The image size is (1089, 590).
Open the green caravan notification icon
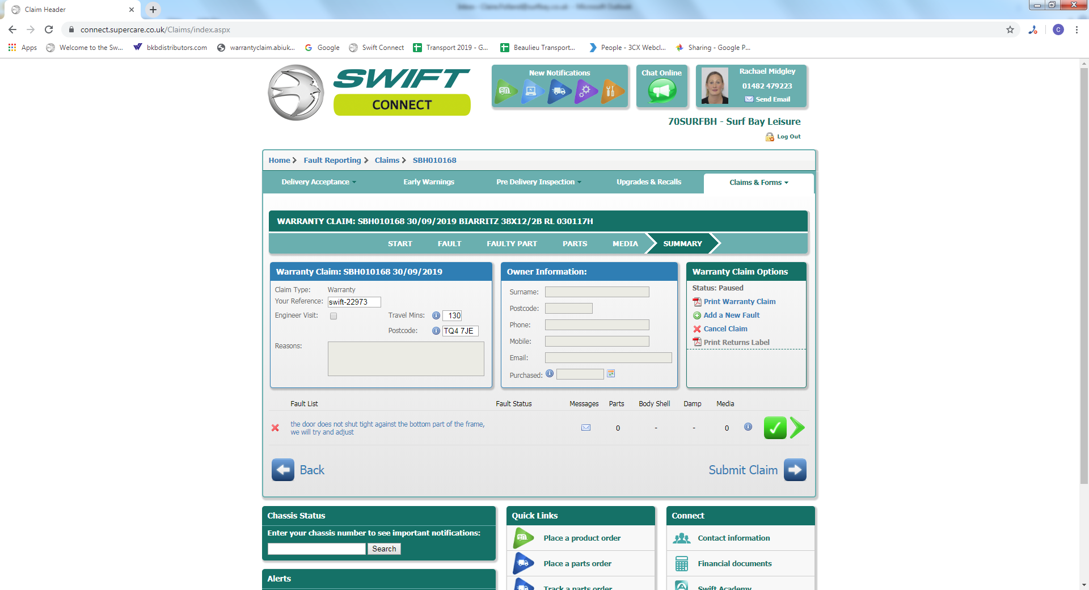(506, 91)
